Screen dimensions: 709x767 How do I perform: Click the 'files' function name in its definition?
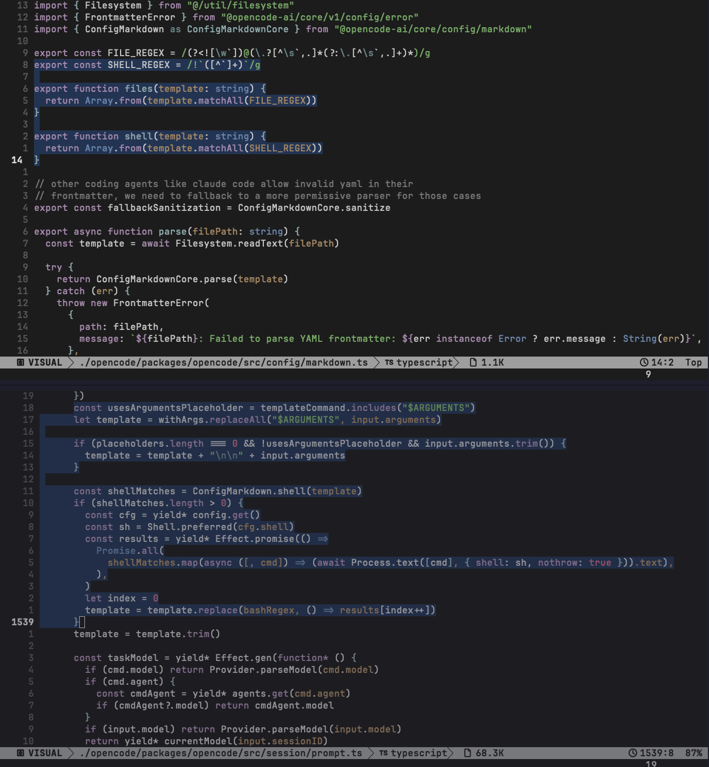tap(139, 88)
